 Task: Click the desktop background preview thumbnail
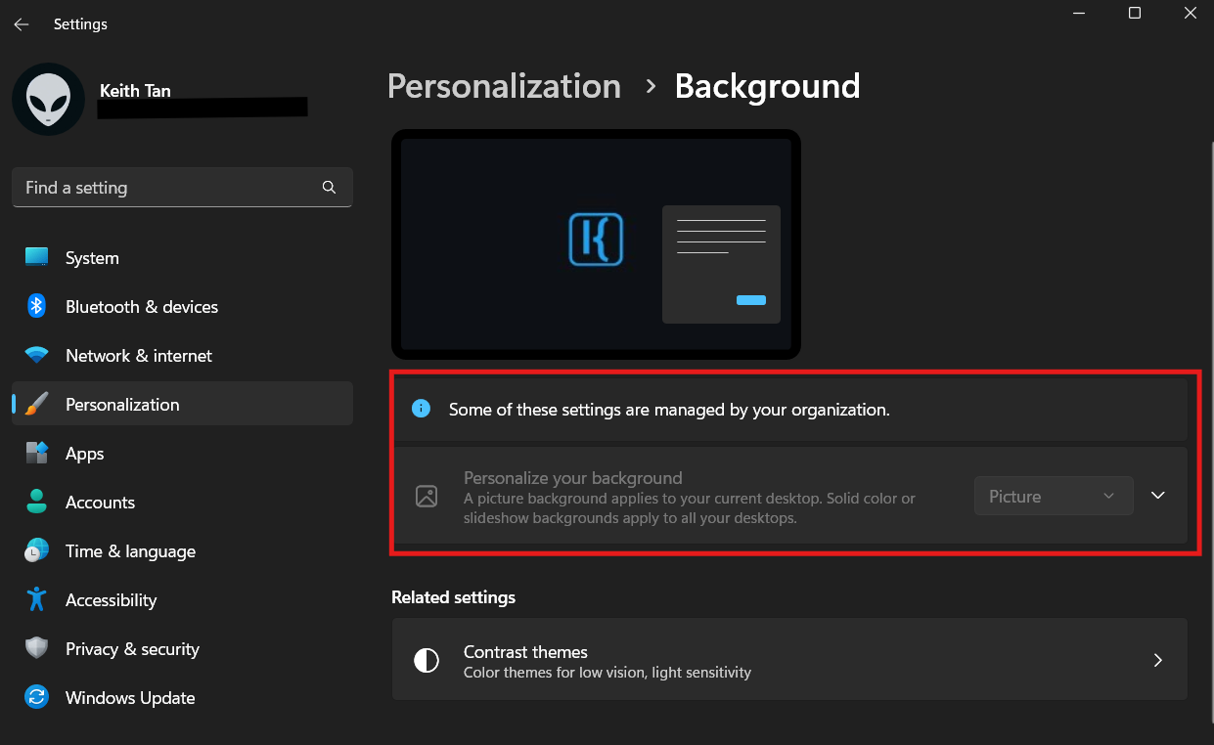[596, 243]
